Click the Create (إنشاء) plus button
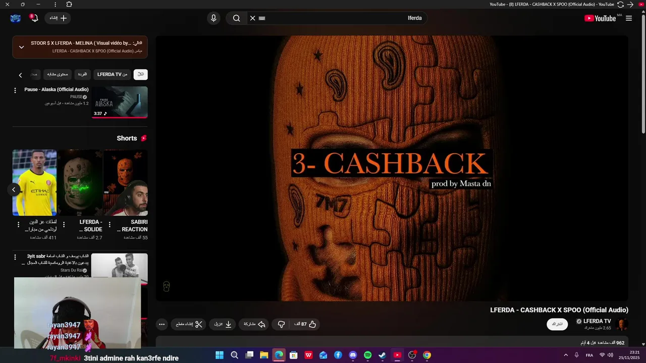Screen dimensions: 646x363 (x=58, y=18)
